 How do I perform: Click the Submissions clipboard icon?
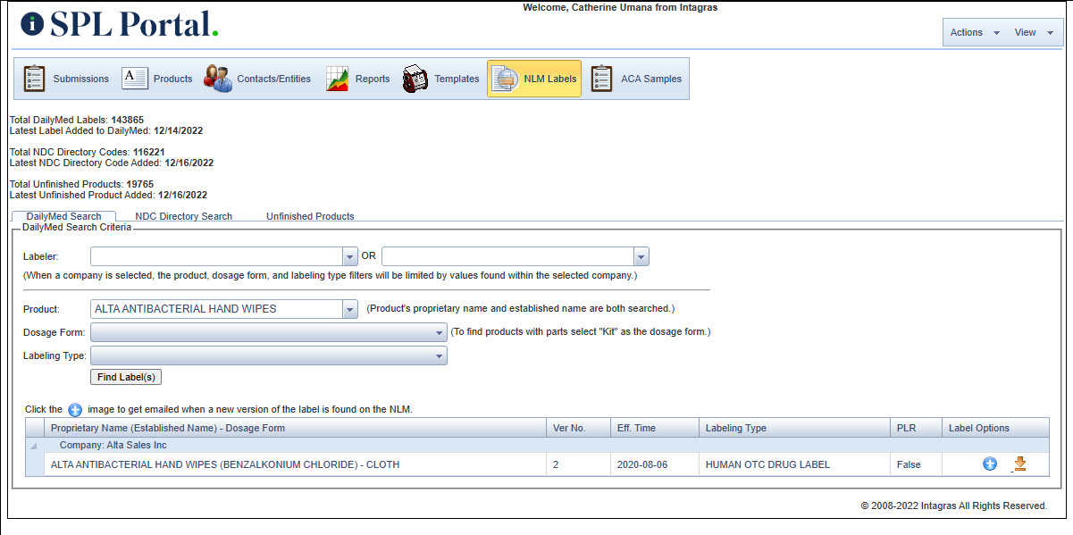pos(34,79)
